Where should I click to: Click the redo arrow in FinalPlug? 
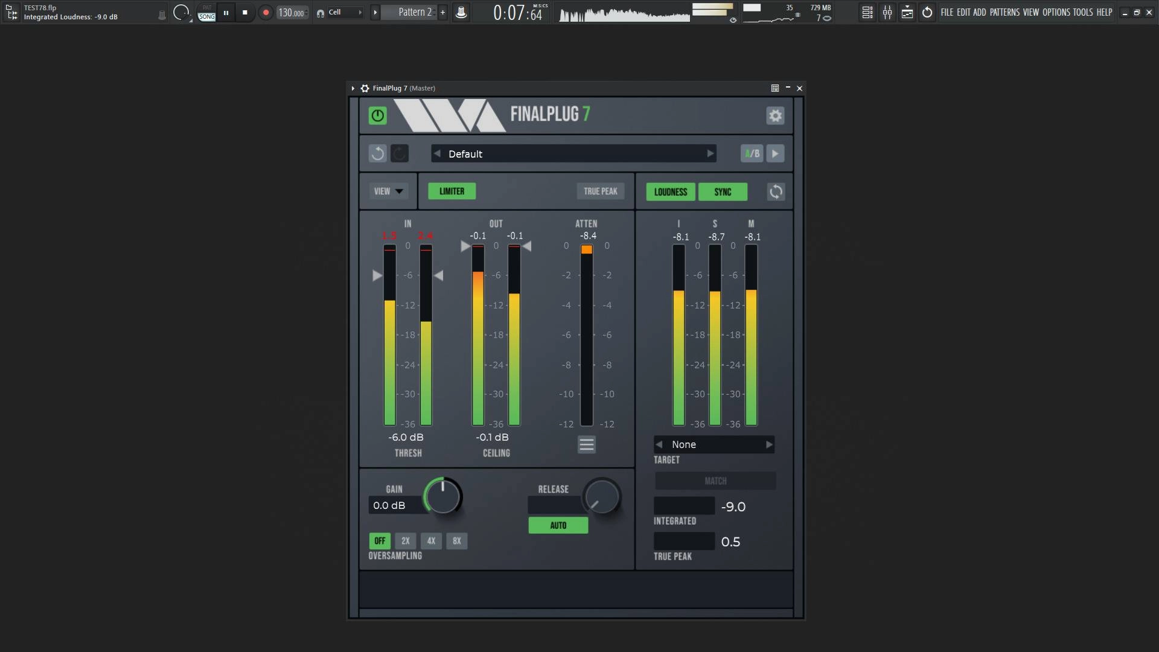click(399, 153)
